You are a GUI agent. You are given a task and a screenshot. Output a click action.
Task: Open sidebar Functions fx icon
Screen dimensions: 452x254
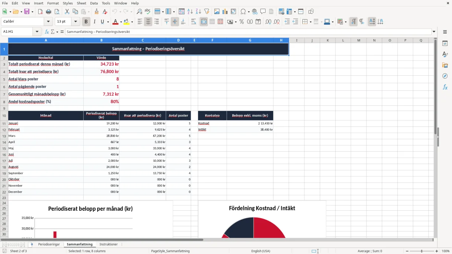pos(445,87)
